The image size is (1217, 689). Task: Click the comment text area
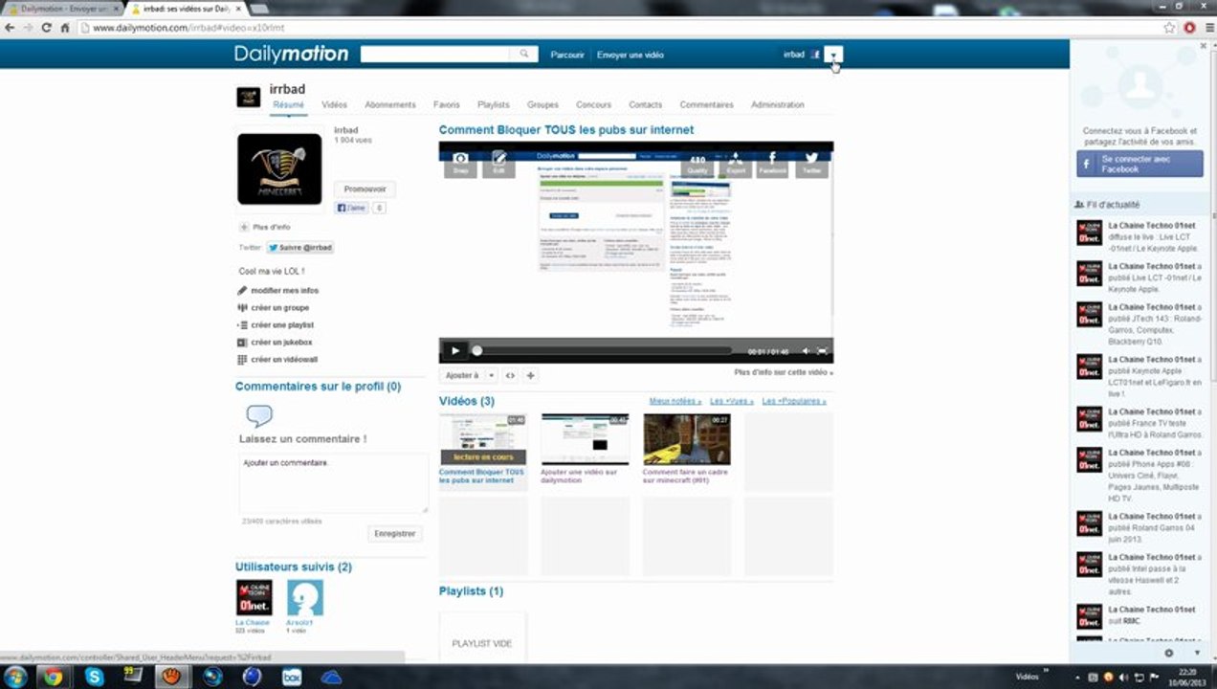click(x=333, y=483)
